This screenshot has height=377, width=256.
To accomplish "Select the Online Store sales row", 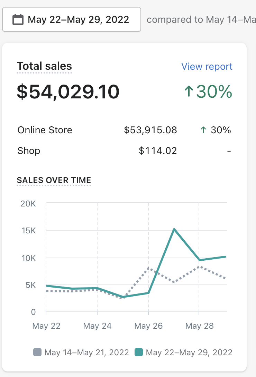I will pos(124,130).
